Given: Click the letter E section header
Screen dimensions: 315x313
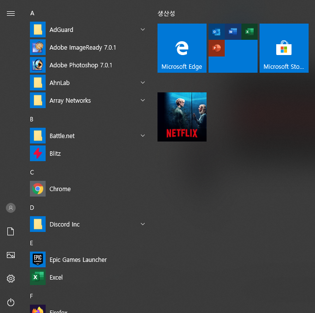Looking at the screenshot, I should click(x=31, y=243).
